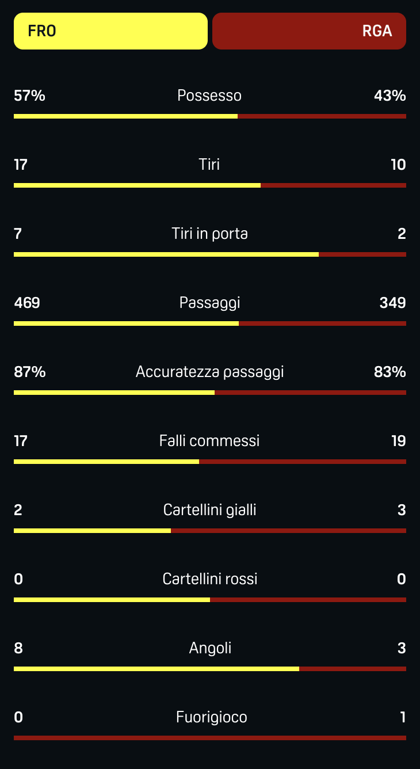Click the Falli commessi label
This screenshot has width=420, height=769.
point(209,441)
